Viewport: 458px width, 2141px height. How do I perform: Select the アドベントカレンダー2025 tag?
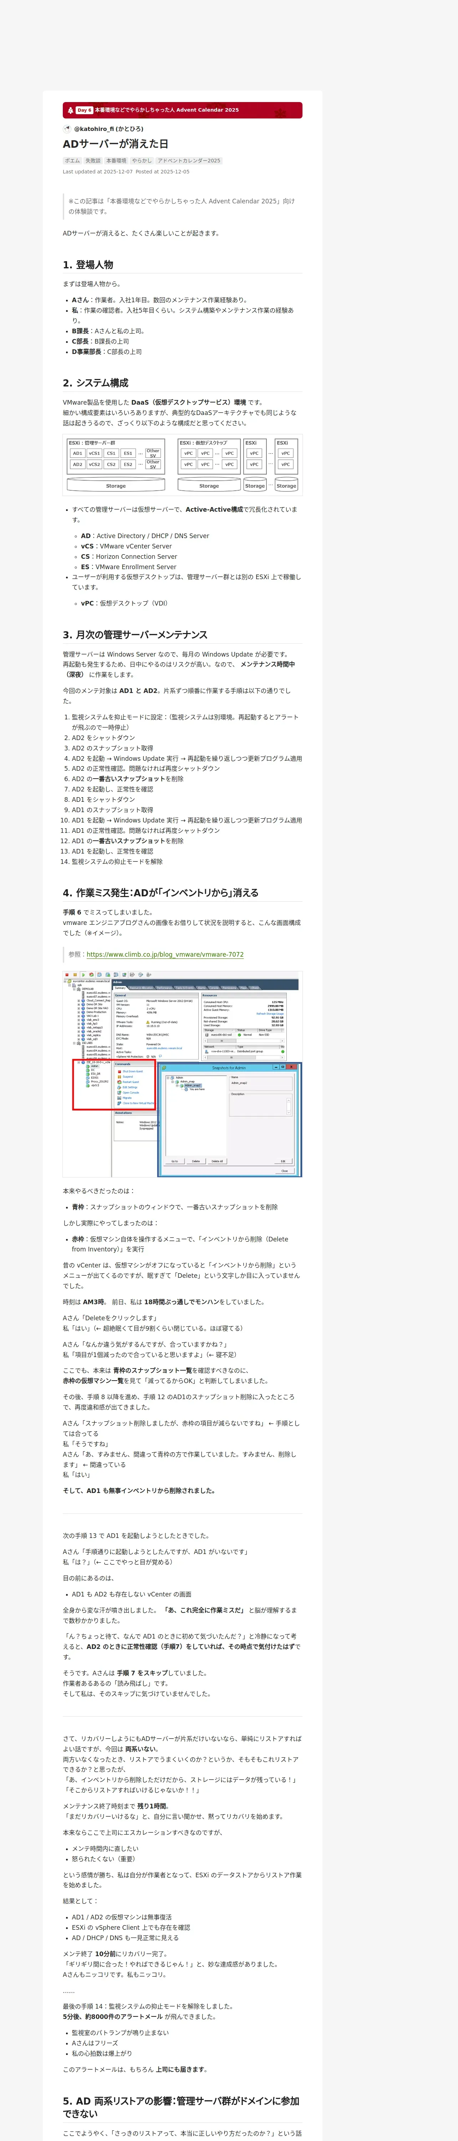(x=189, y=161)
